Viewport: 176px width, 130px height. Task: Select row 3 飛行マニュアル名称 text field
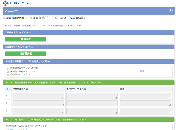[92, 111]
